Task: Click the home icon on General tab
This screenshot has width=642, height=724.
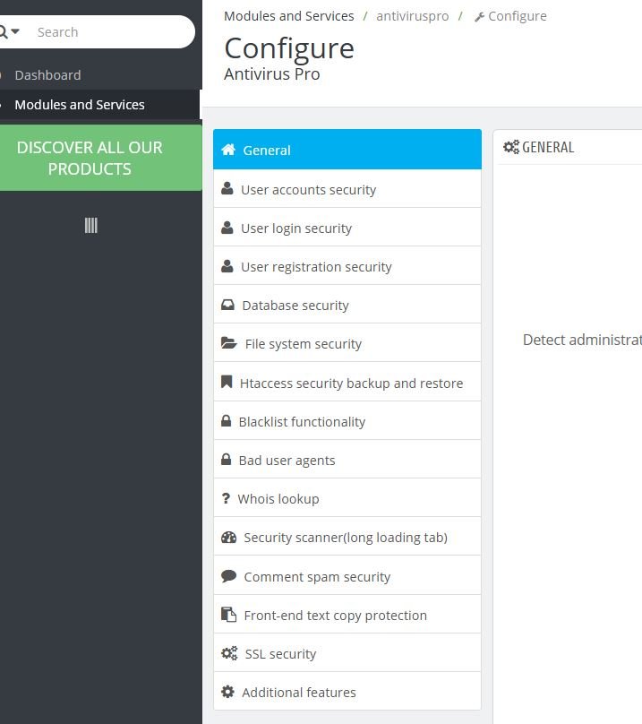Action: 228,150
